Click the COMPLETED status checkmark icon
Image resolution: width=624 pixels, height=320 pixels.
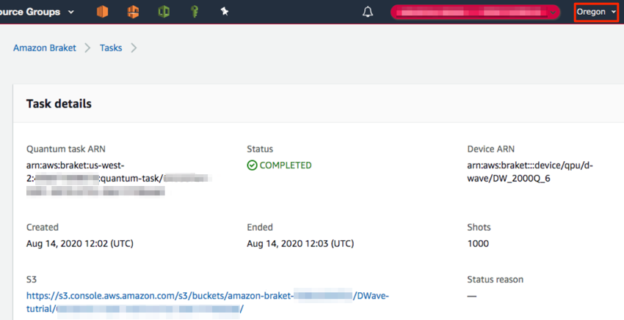252,165
